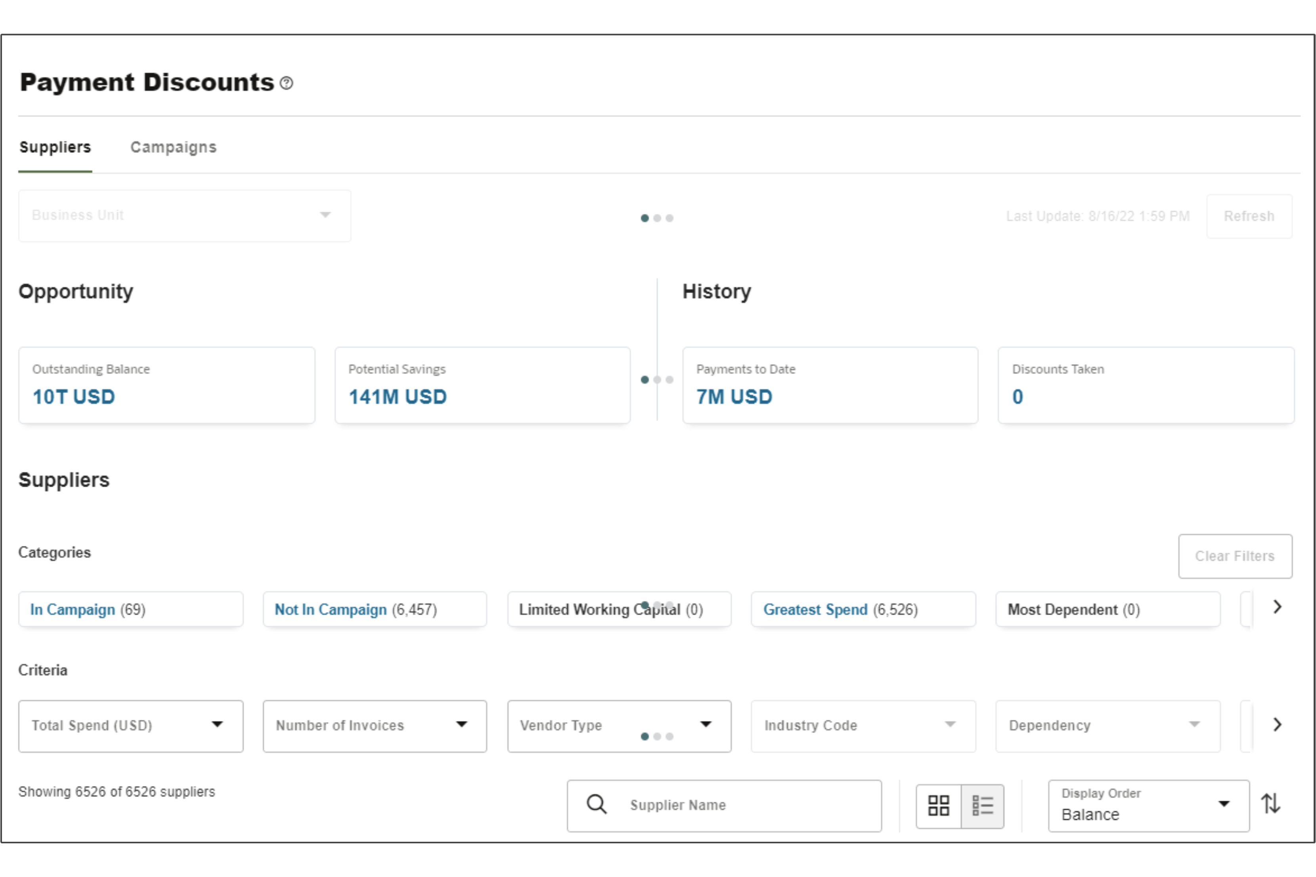Open the Business Unit selector

[184, 215]
